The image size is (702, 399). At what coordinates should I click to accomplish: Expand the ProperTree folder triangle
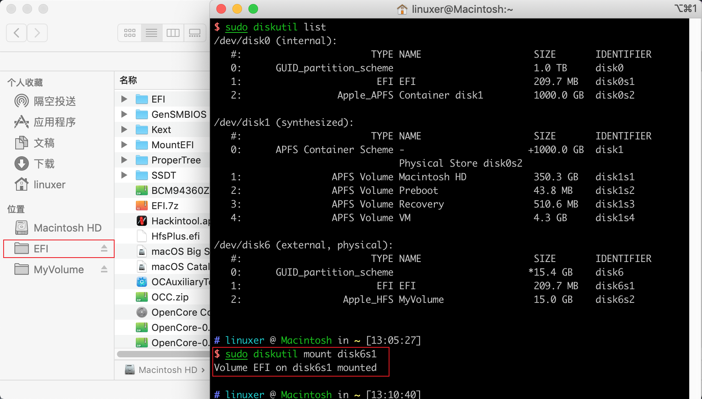click(x=124, y=160)
